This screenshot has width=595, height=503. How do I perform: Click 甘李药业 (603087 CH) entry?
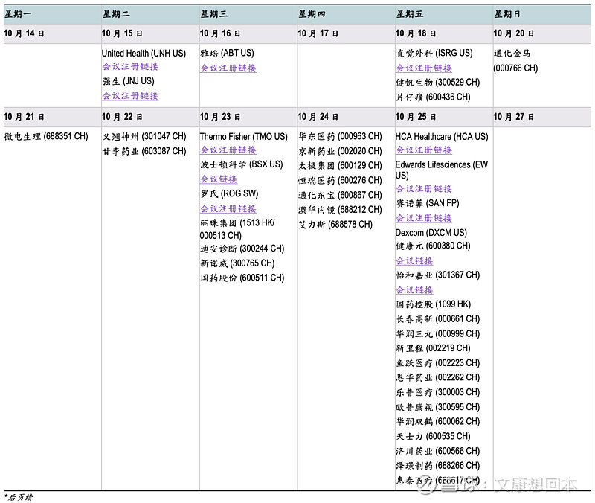tap(144, 151)
